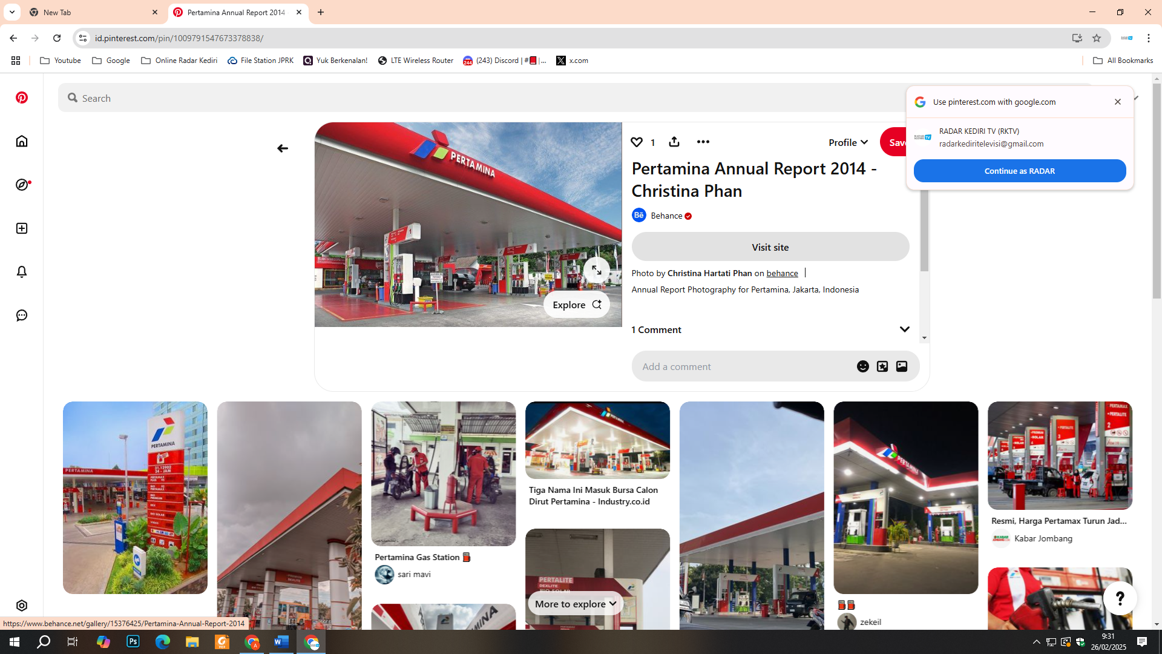Open the three-dot more options menu

pyautogui.click(x=703, y=142)
